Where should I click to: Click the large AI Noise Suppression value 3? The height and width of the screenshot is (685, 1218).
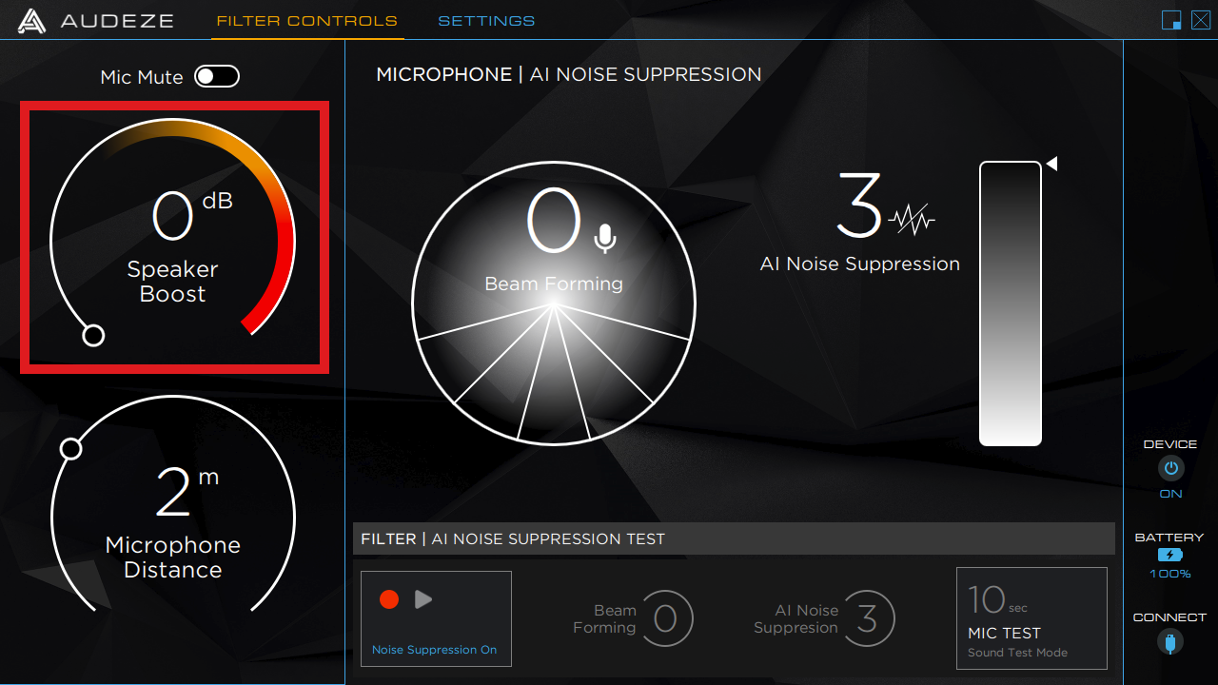coord(859,205)
